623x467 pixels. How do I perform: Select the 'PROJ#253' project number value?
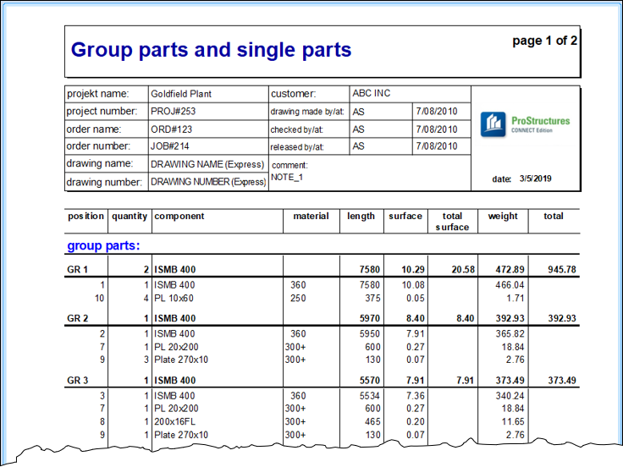174,111
